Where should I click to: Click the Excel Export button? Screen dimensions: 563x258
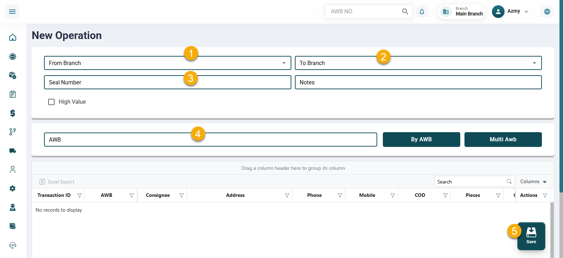tap(57, 182)
